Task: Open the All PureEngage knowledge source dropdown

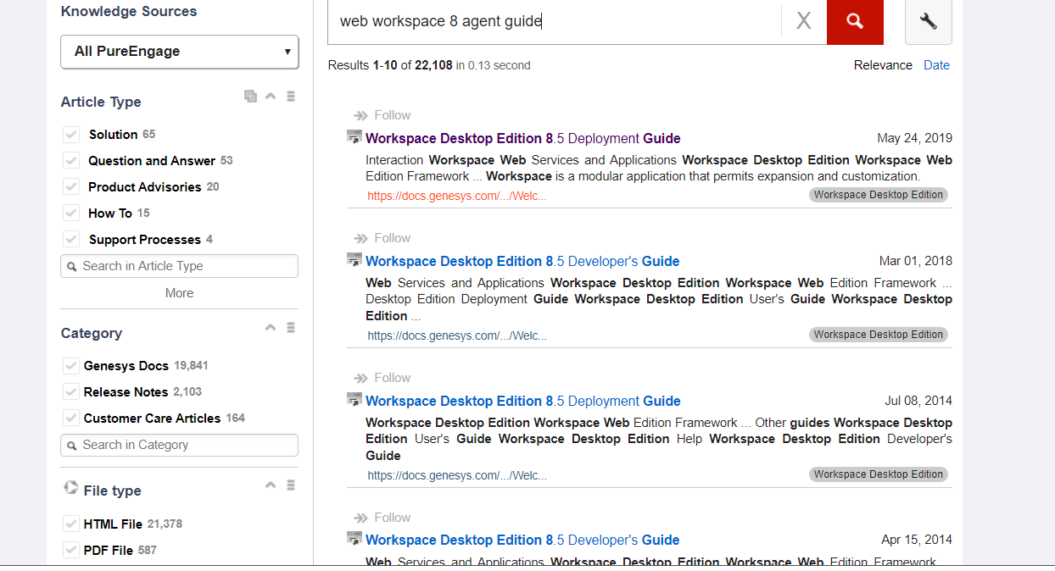Action: [180, 52]
